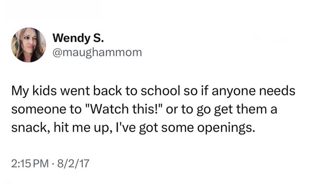The height and width of the screenshot is (184, 311).
Task: Click the 8/2/17 date
Action: pos(73,163)
